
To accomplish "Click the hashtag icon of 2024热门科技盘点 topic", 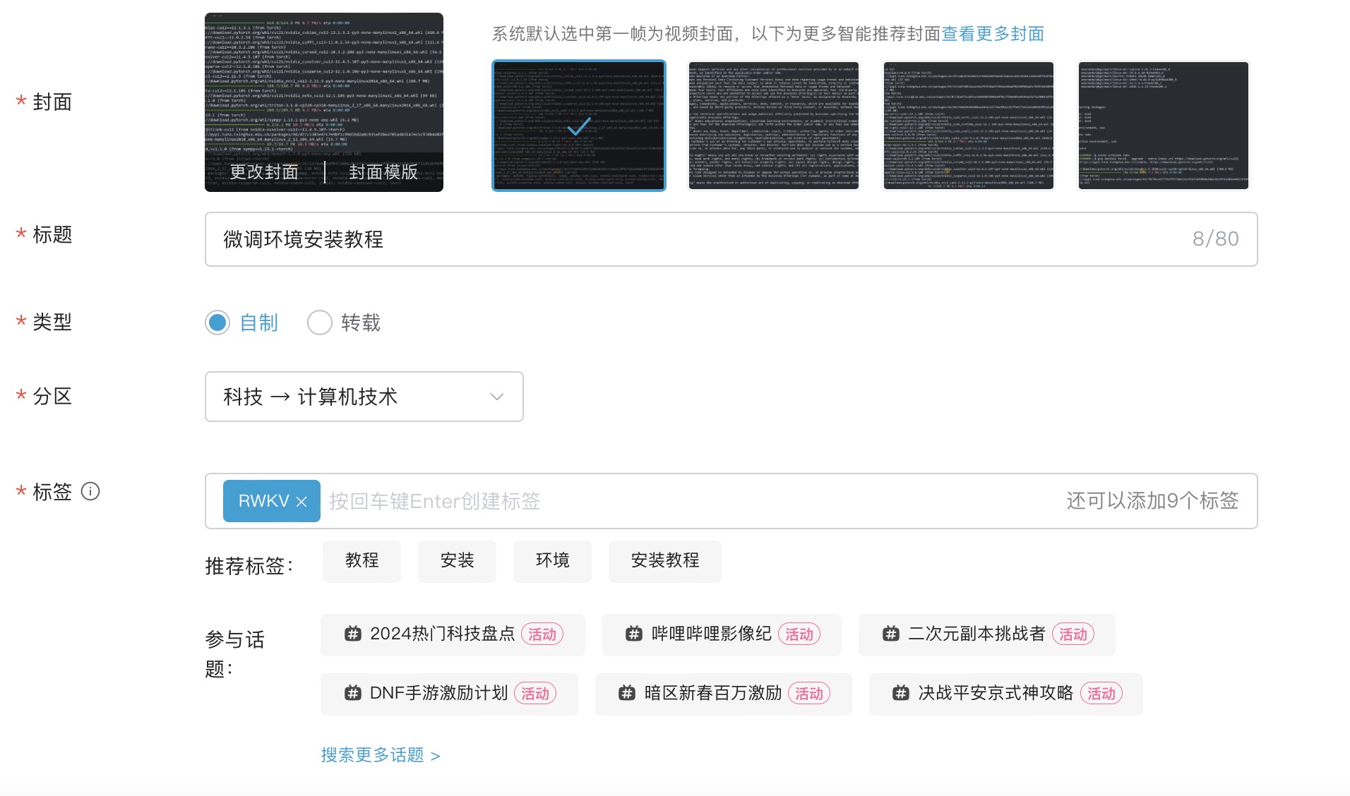I will [x=352, y=634].
